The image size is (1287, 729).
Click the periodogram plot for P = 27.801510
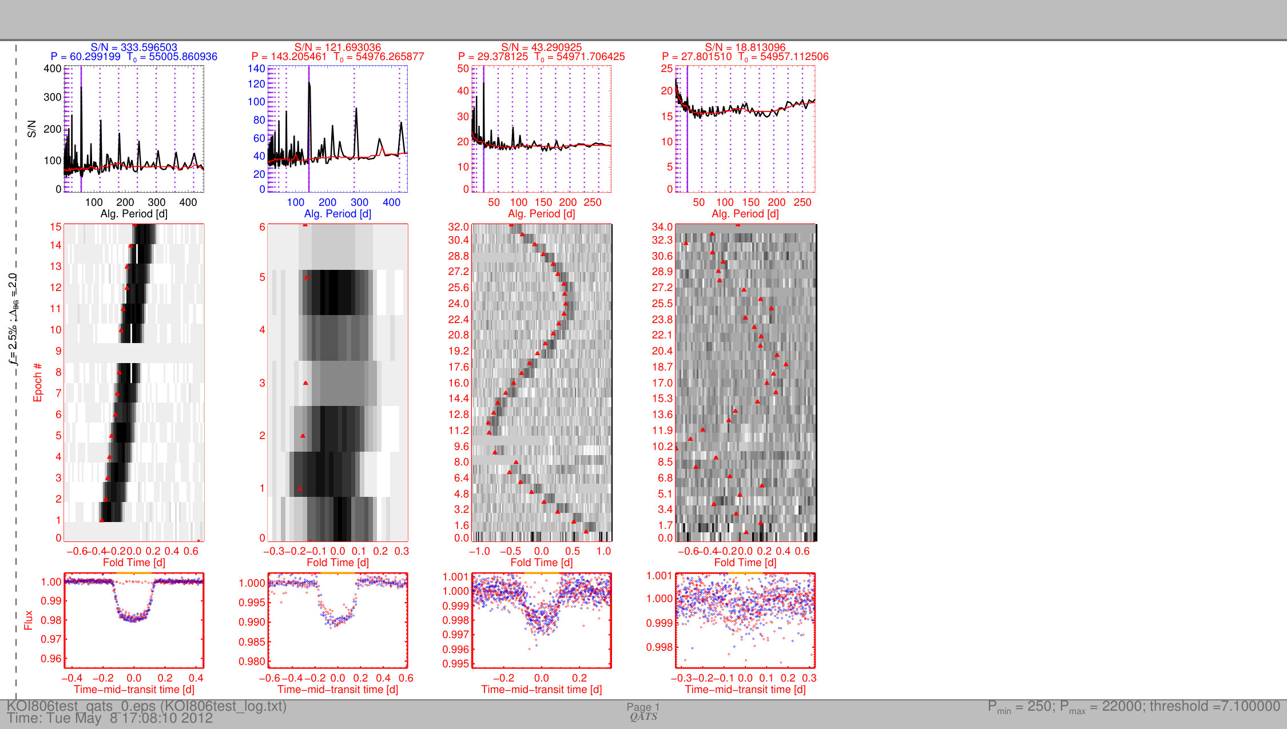(x=745, y=129)
